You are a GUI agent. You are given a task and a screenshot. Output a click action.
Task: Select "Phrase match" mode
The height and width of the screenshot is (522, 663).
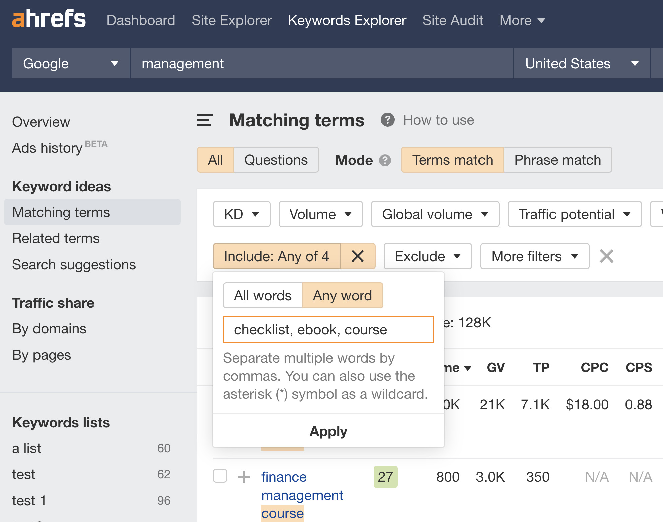pyautogui.click(x=558, y=160)
